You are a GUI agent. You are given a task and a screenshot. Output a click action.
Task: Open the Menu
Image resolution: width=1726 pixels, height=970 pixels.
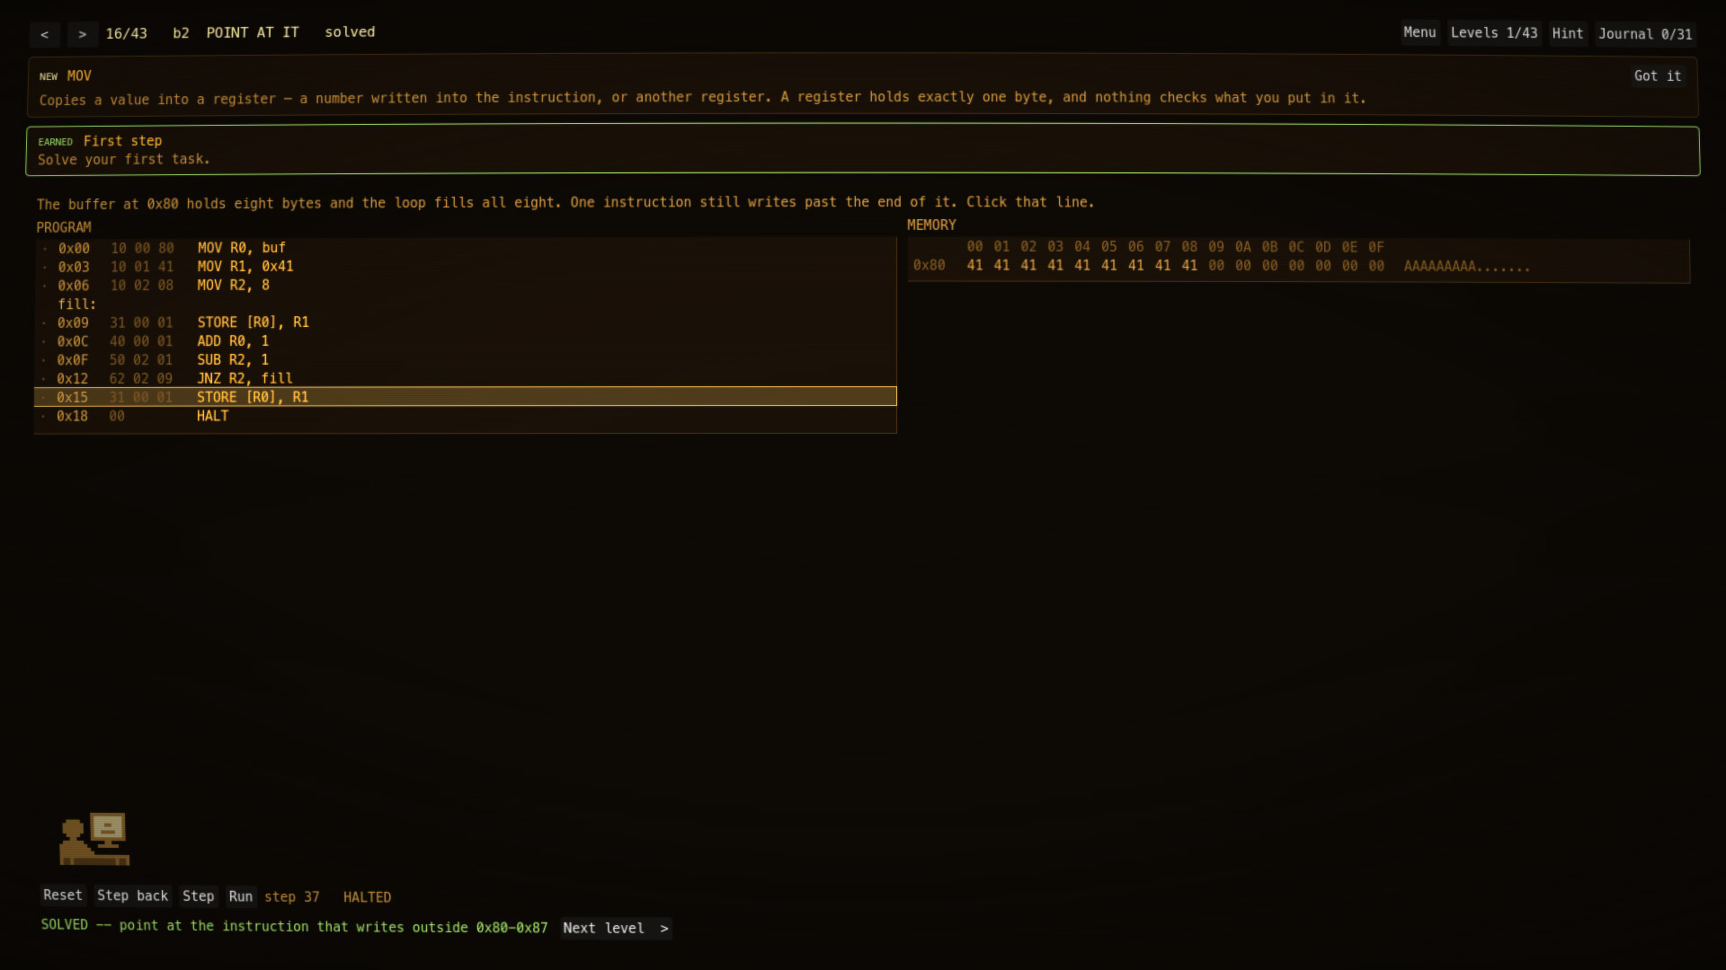1419,33
